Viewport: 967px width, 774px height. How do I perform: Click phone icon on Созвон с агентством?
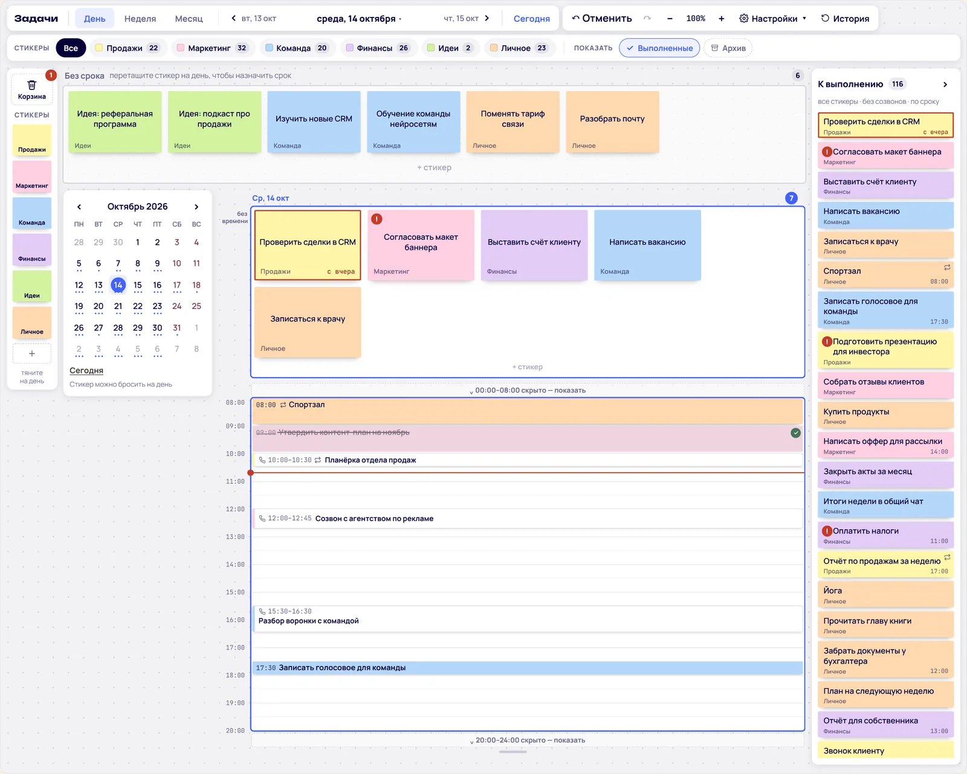click(x=262, y=518)
